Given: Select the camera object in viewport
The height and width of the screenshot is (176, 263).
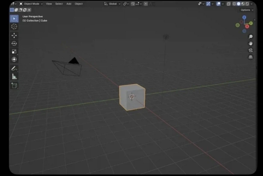Looking at the screenshot, I should point(67,67).
